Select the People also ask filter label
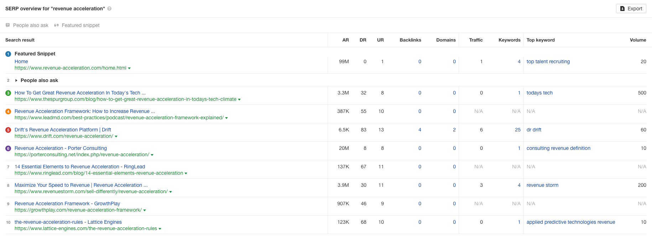This screenshot has width=652, height=239. [x=31, y=25]
